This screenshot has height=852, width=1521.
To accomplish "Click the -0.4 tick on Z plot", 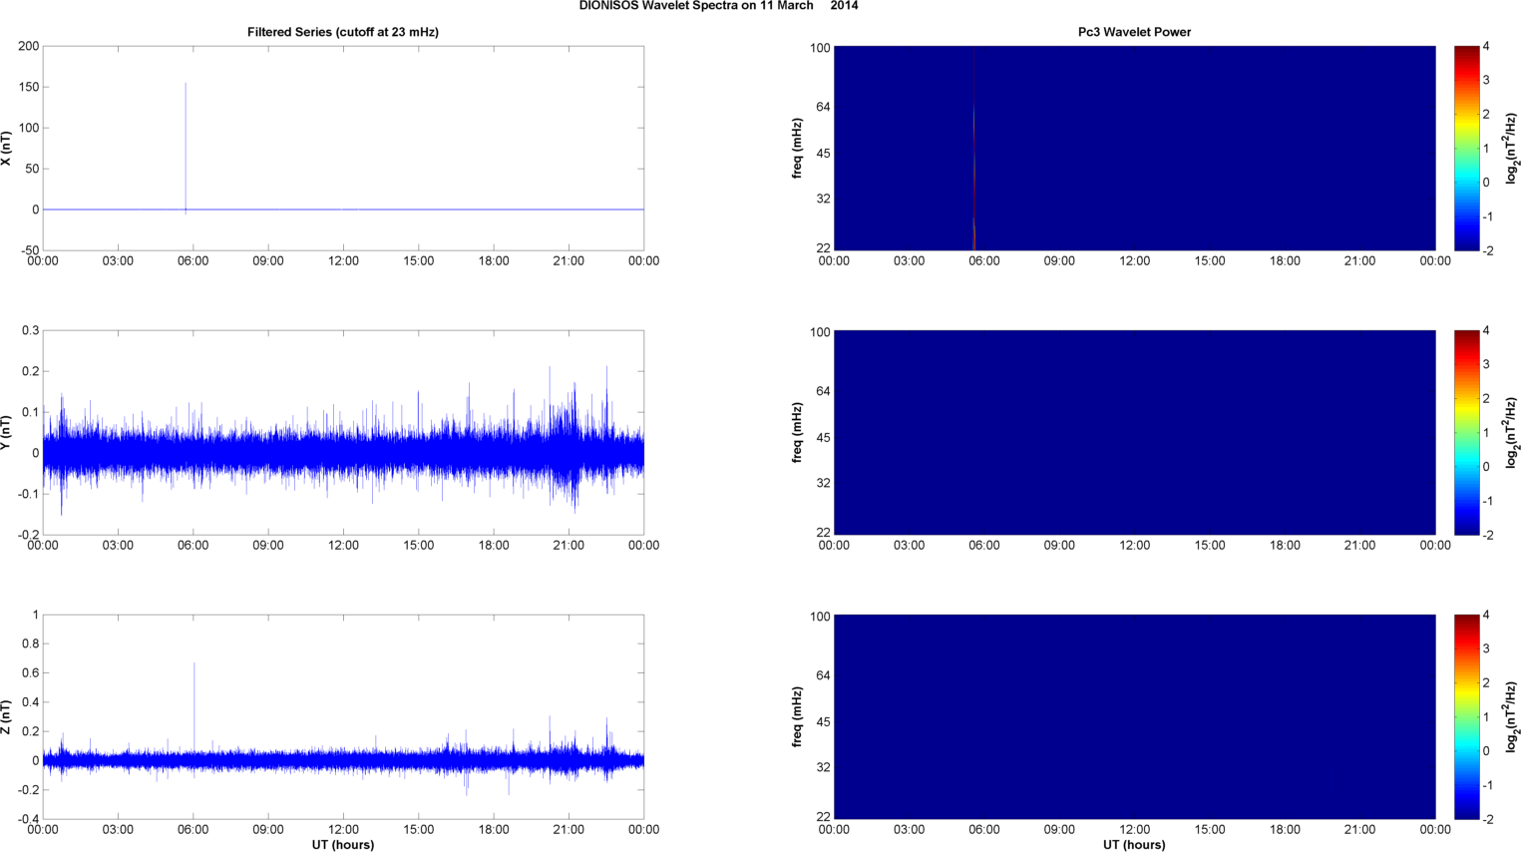I will point(28,819).
